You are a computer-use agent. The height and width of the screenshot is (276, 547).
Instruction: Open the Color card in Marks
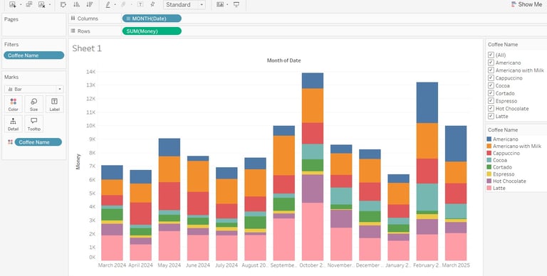tap(14, 105)
